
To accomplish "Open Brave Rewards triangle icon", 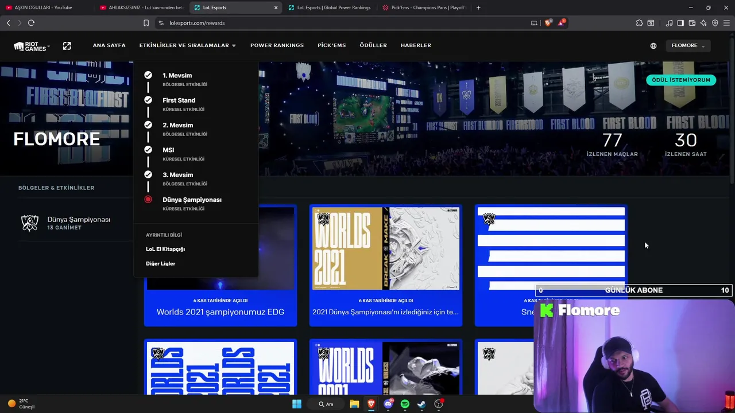I will click(x=561, y=23).
